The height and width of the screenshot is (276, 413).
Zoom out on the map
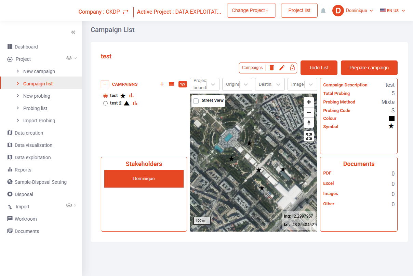coord(309,112)
